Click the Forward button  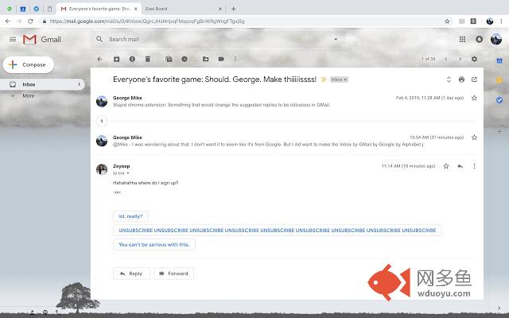click(174, 273)
